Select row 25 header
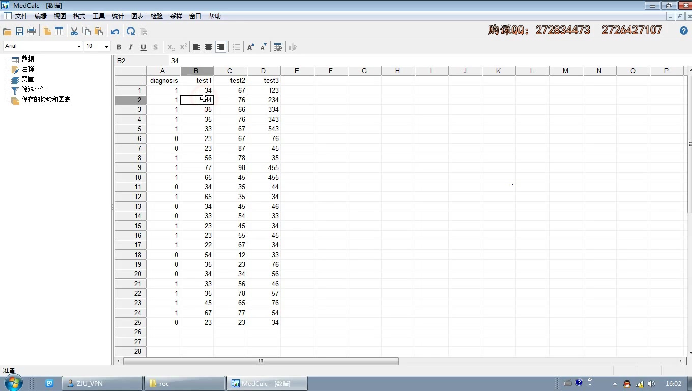Viewport: 692px width, 391px height. tap(131, 322)
